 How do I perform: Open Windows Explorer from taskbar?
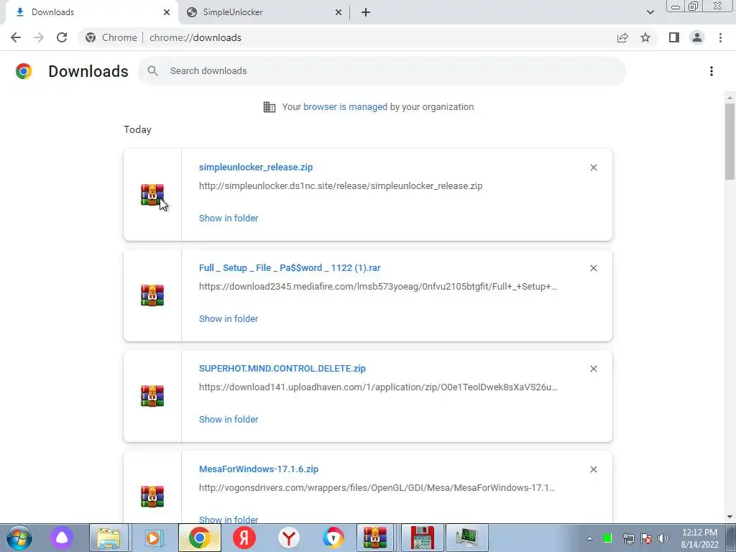(109, 538)
